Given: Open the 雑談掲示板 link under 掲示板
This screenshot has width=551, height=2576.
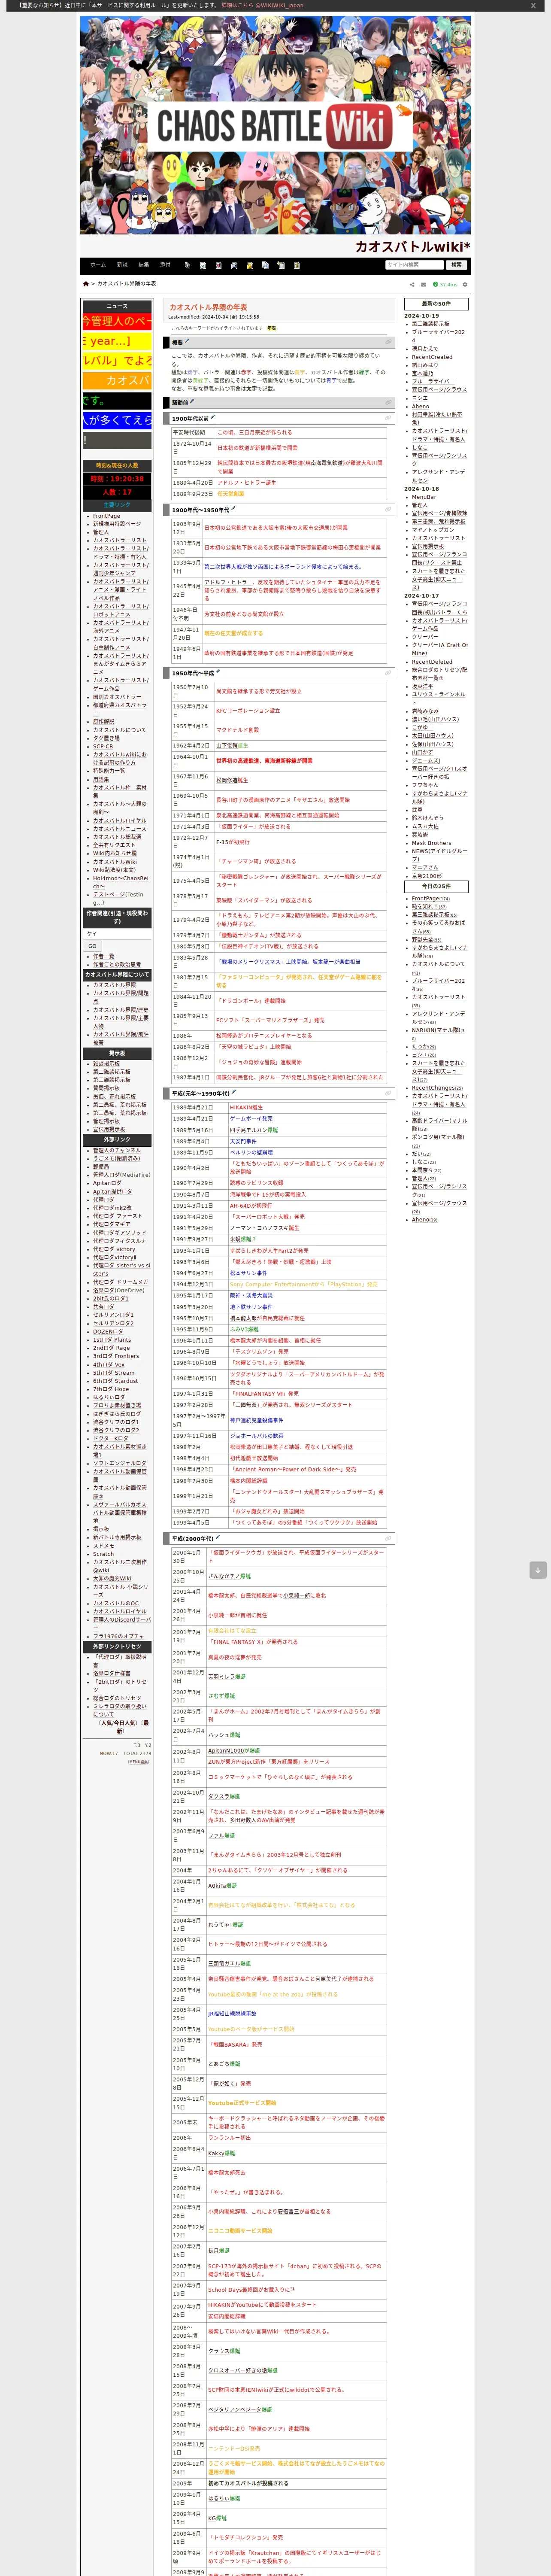Looking at the screenshot, I should click(x=106, y=1064).
